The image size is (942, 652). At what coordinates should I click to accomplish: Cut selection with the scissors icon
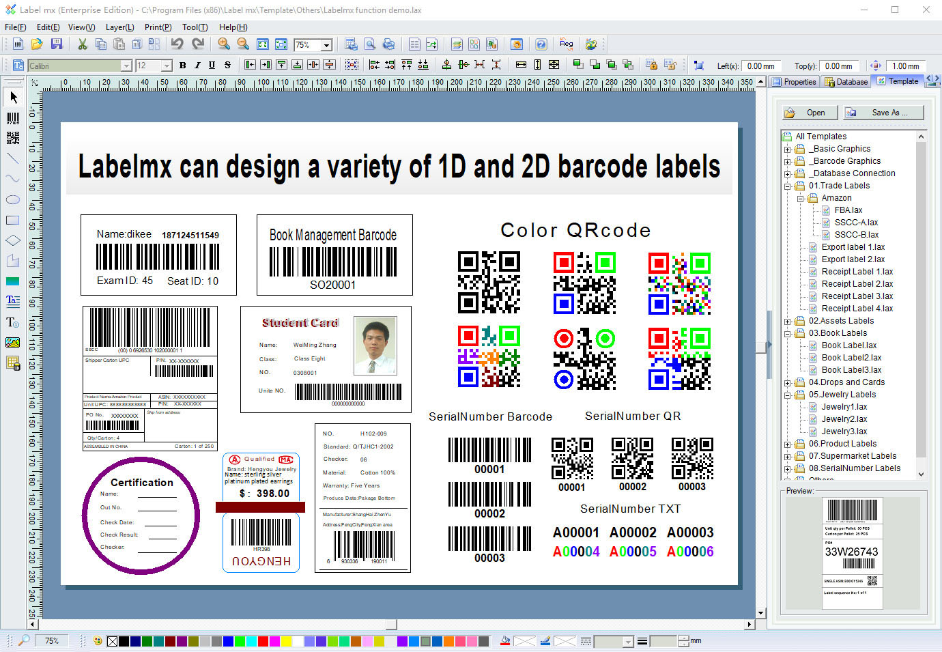pyautogui.click(x=83, y=44)
